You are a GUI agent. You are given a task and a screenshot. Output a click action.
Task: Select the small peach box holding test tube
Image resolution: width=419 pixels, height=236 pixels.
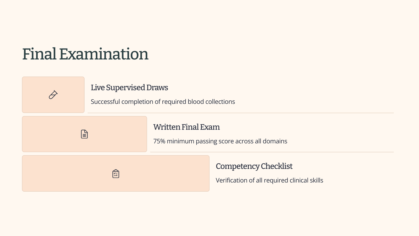tap(53, 95)
